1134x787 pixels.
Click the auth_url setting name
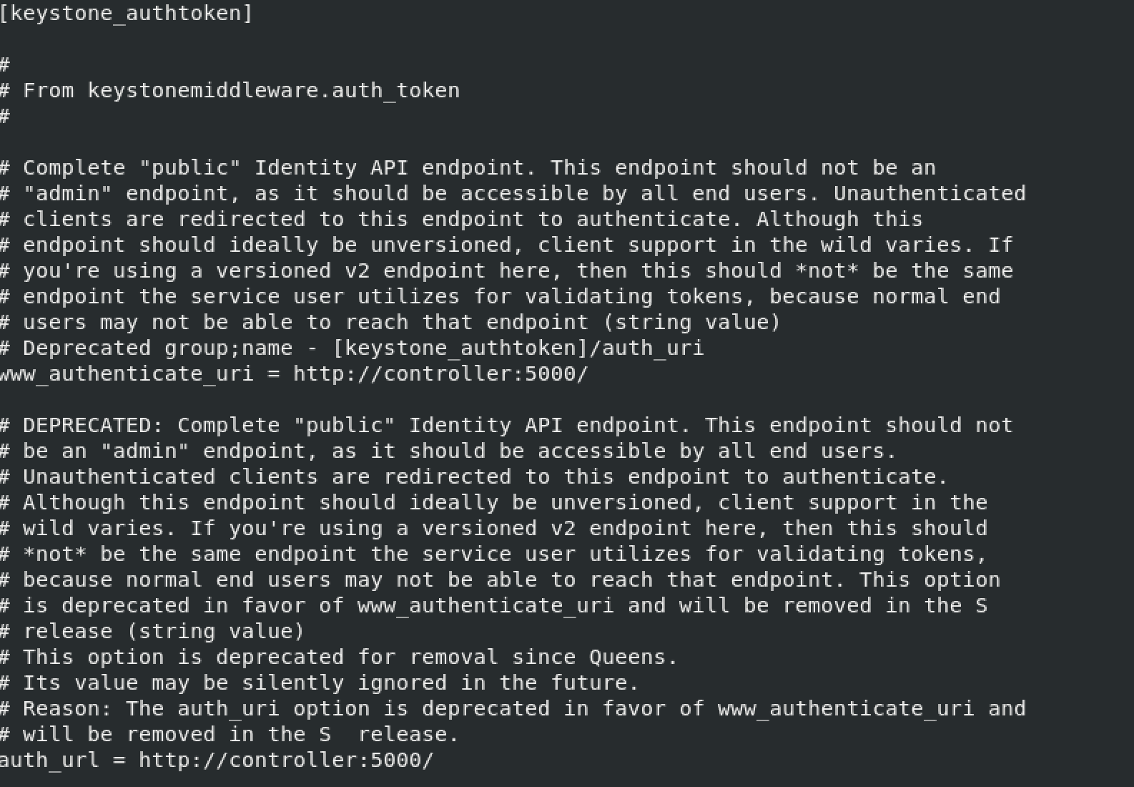49,760
